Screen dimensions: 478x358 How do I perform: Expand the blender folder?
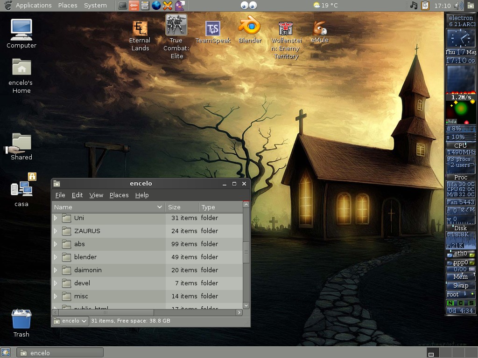(x=56, y=257)
